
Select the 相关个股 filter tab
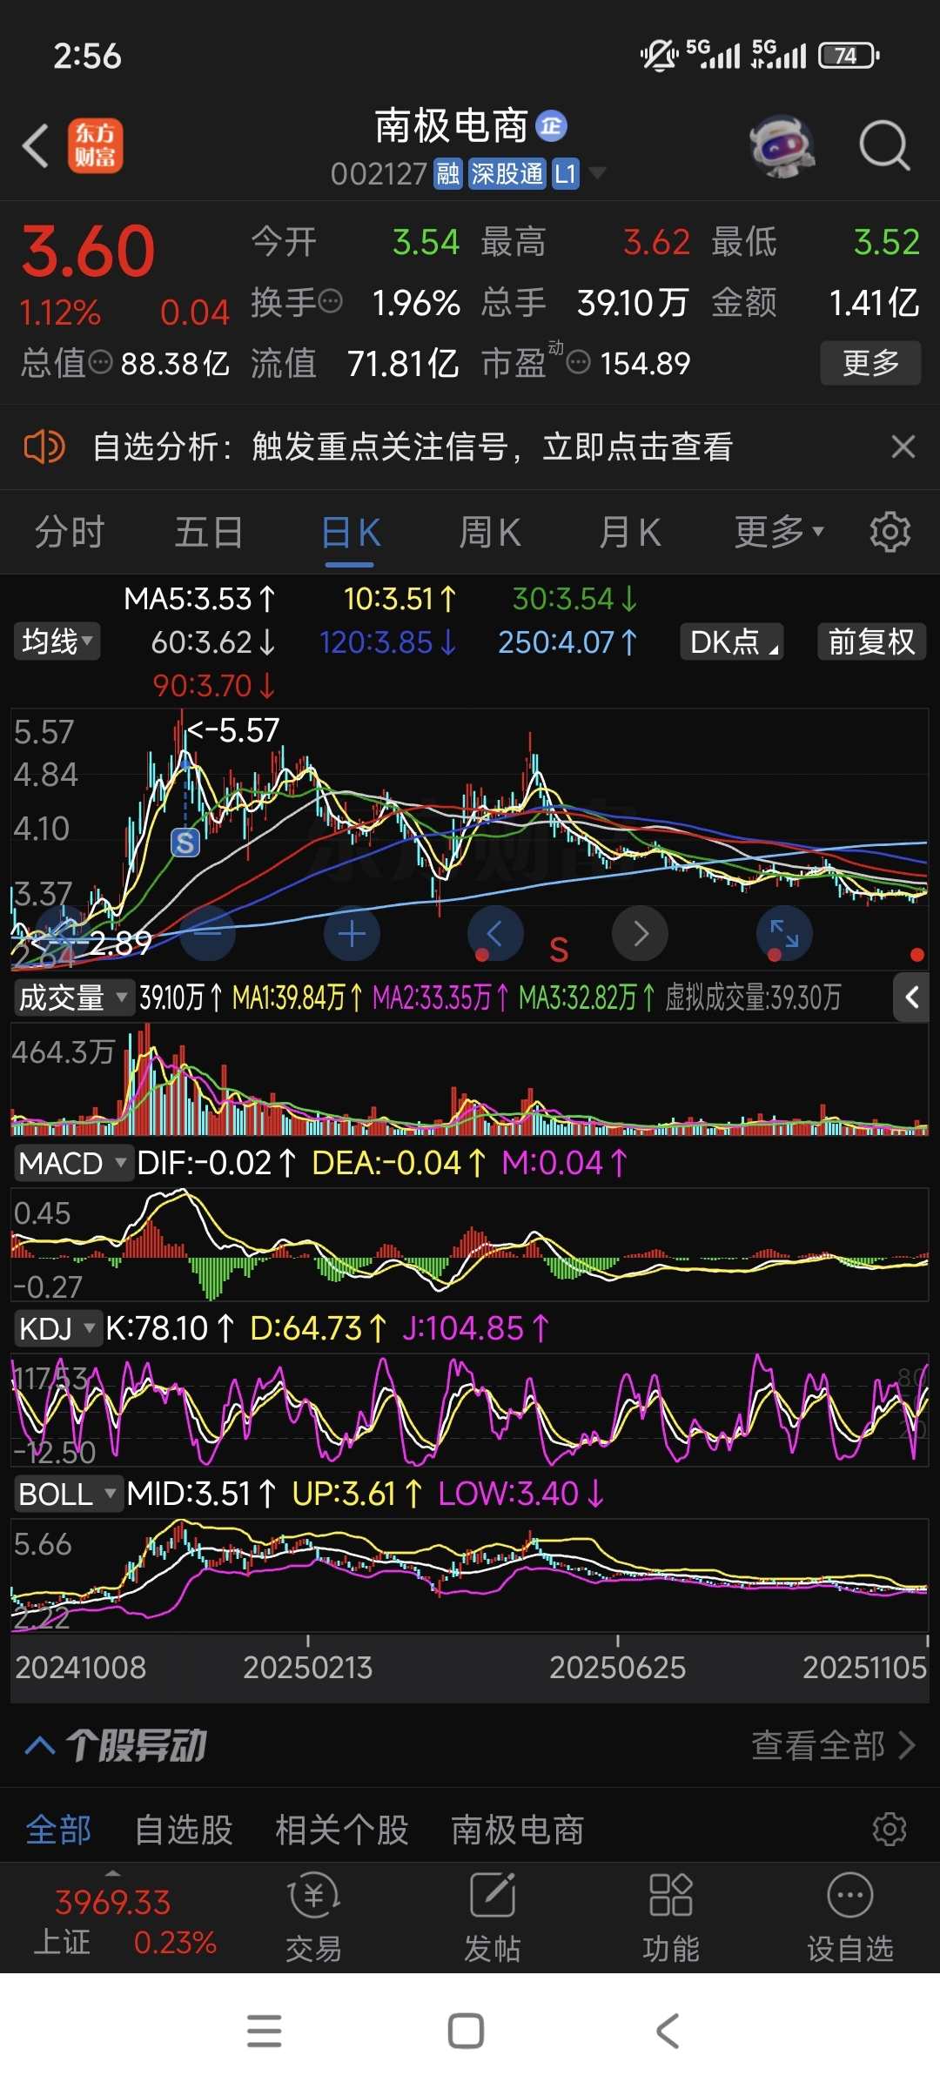pos(342,1830)
